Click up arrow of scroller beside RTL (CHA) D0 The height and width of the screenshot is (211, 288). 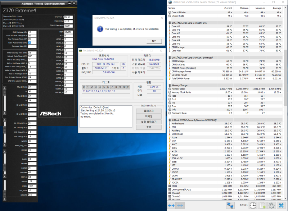5,88
